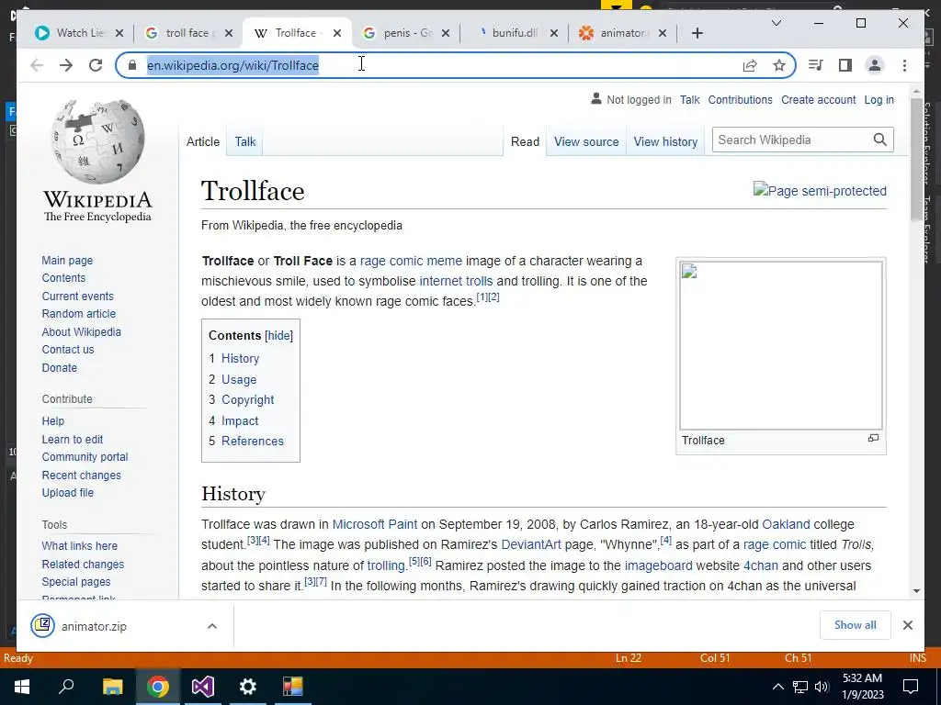Viewport: 941px width, 705px height.
Task: Switch to the bunifu.dll tab
Action: (x=513, y=33)
